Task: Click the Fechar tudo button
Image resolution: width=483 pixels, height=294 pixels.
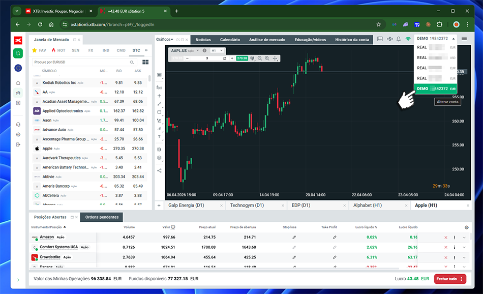Action: point(446,279)
